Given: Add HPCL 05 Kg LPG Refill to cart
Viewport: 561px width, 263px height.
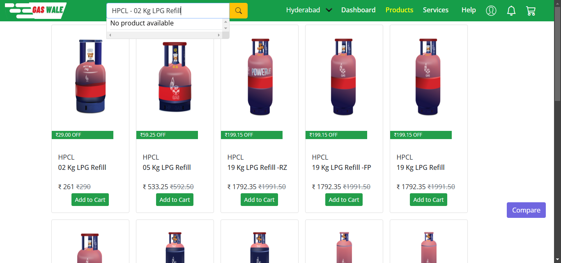Looking at the screenshot, I should tap(175, 200).
